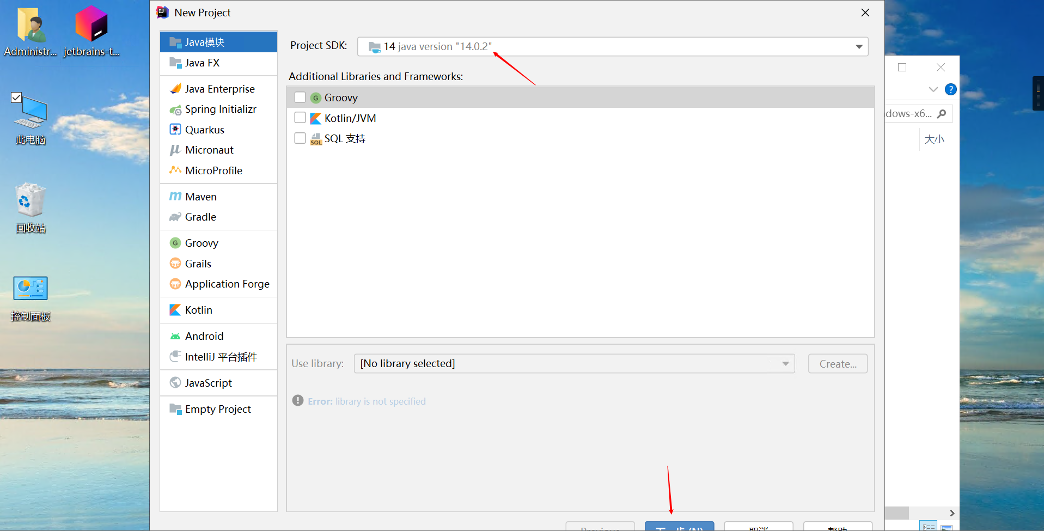Select Gradle project type
Viewport: 1044px width, 531px height.
(218, 217)
